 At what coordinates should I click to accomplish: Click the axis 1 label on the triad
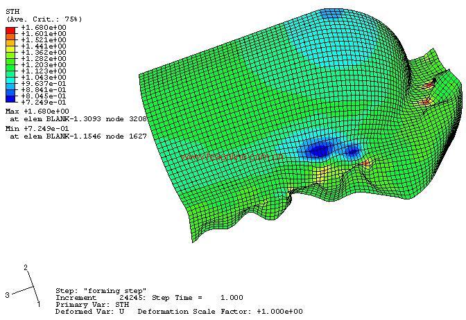click(38, 304)
